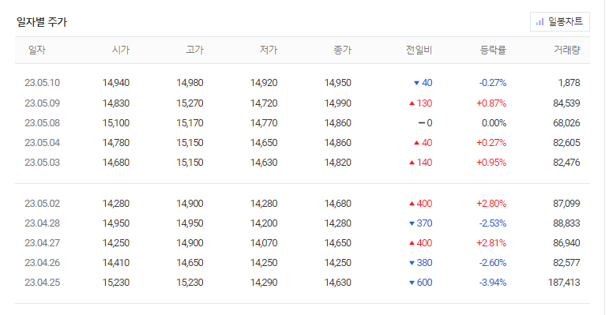Click the -0.27% change rate
The image size is (609, 315).
click(x=492, y=83)
